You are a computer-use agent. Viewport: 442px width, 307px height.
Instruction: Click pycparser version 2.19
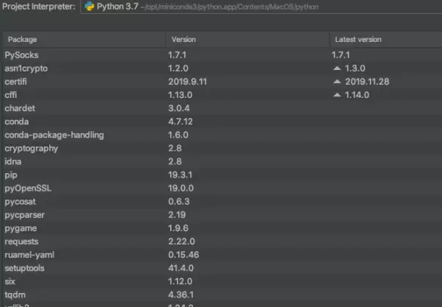click(x=177, y=215)
